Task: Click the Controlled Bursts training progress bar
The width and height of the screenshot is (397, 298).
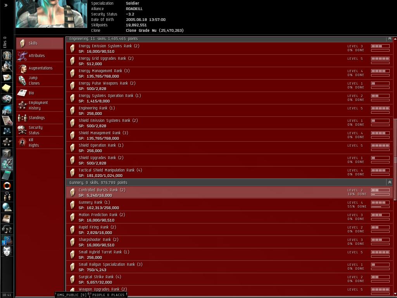Action: [x=380, y=195]
